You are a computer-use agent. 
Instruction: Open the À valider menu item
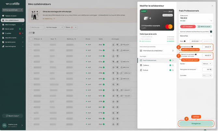tap(13, 33)
